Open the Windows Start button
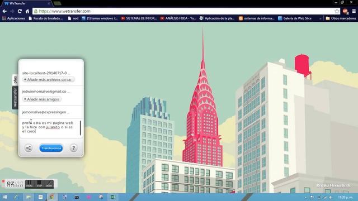This screenshot has width=358, height=201. pyautogui.click(x=4, y=197)
